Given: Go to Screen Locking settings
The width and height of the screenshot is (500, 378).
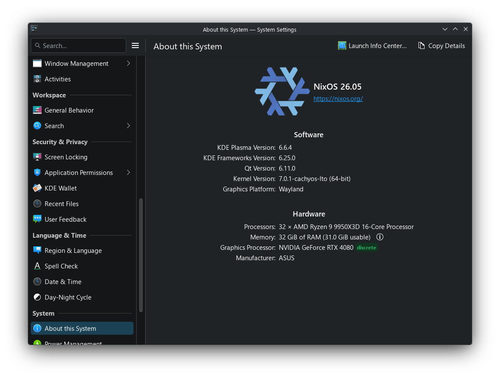Looking at the screenshot, I should click(82, 157).
